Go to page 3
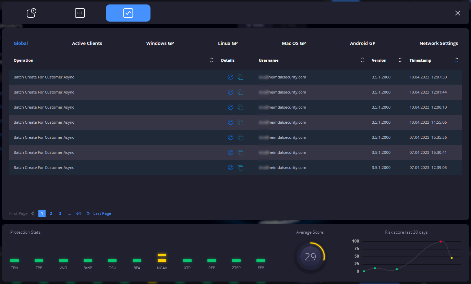This screenshot has height=284, width=471. (60, 213)
